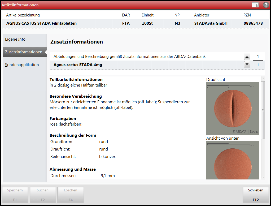Click the Draufsicht tablet image
This screenshot has width=271, height=206.
coord(233,109)
